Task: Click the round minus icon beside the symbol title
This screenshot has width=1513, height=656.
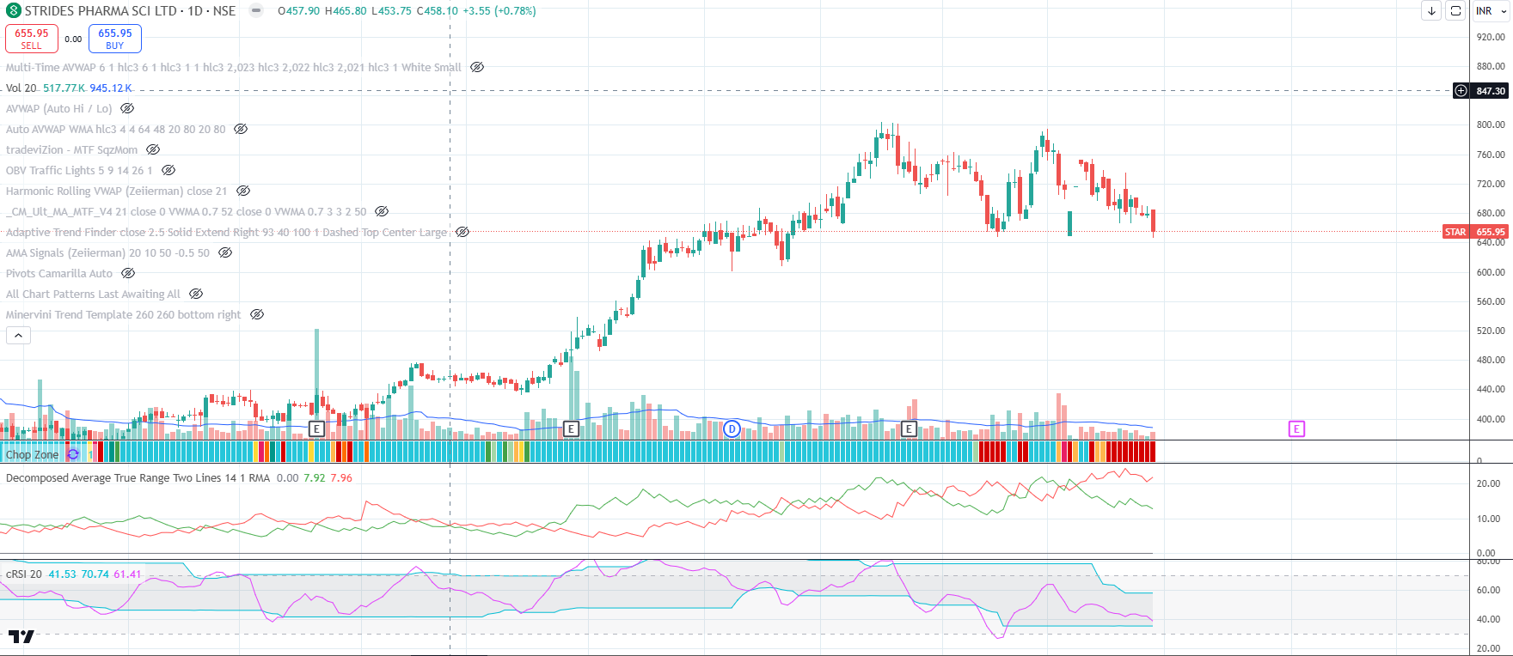Action: click(256, 11)
